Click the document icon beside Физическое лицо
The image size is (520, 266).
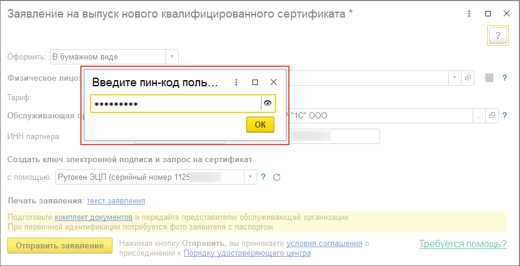[x=489, y=78]
